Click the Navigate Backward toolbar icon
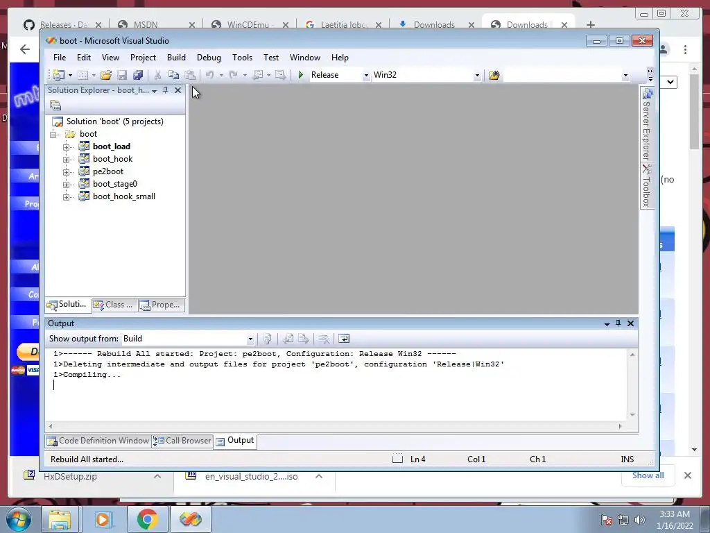This screenshot has width=710, height=533. (x=258, y=75)
